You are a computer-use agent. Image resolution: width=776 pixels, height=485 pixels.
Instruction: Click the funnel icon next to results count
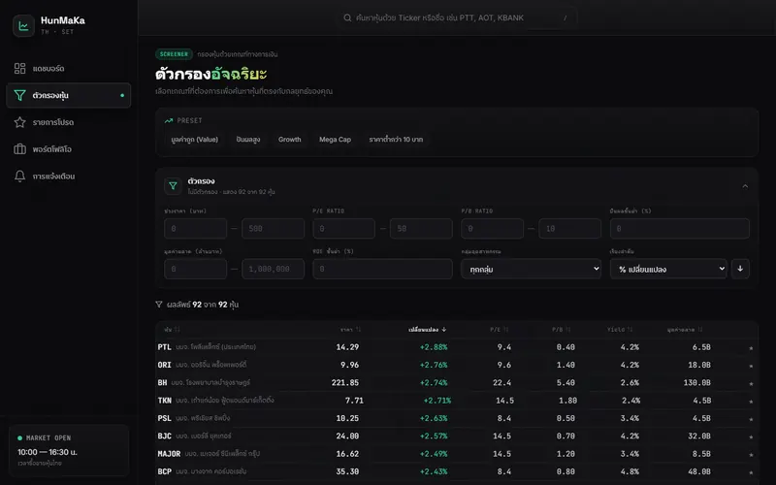[x=159, y=305]
